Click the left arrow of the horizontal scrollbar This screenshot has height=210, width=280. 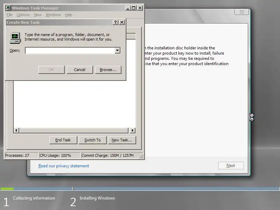[x=16, y=130]
